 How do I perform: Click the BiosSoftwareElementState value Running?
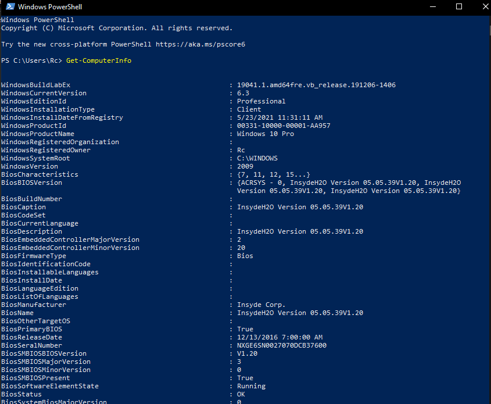251,386
